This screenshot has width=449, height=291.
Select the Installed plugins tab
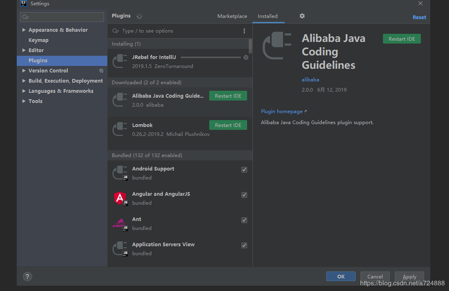click(268, 16)
